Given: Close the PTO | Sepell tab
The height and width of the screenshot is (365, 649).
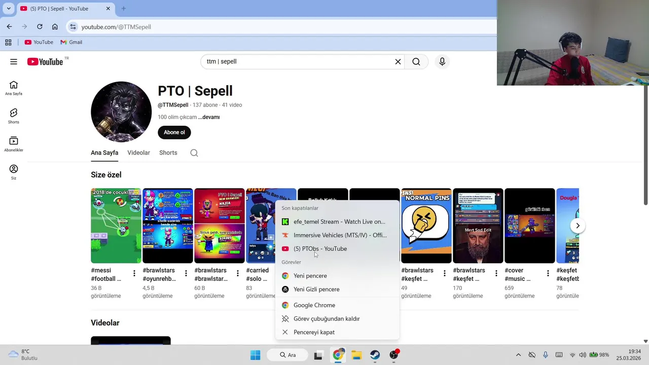Looking at the screenshot, I should coord(109,9).
